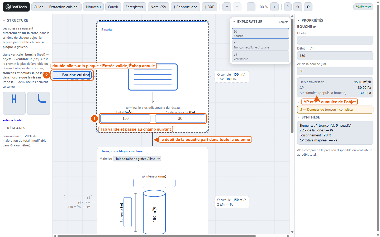Click the redo arrow icon
Viewport: 380px width, 237px height.
[x=237, y=7]
